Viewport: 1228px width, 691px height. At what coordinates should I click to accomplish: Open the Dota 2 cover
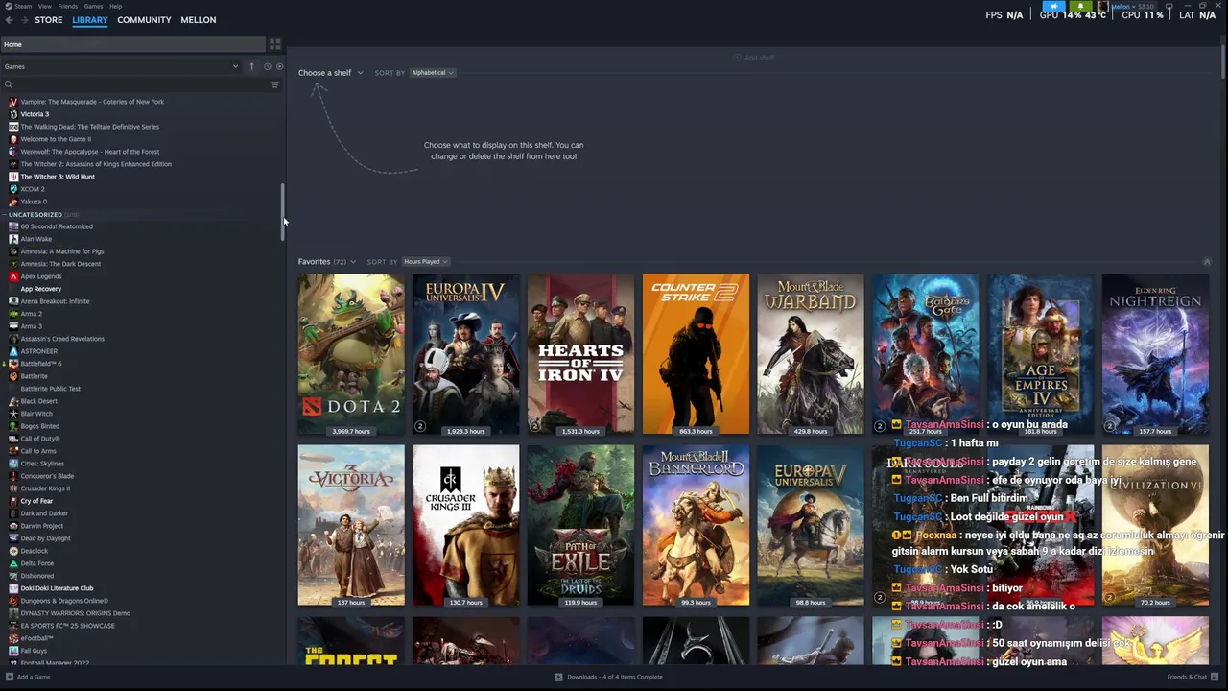[x=351, y=354]
